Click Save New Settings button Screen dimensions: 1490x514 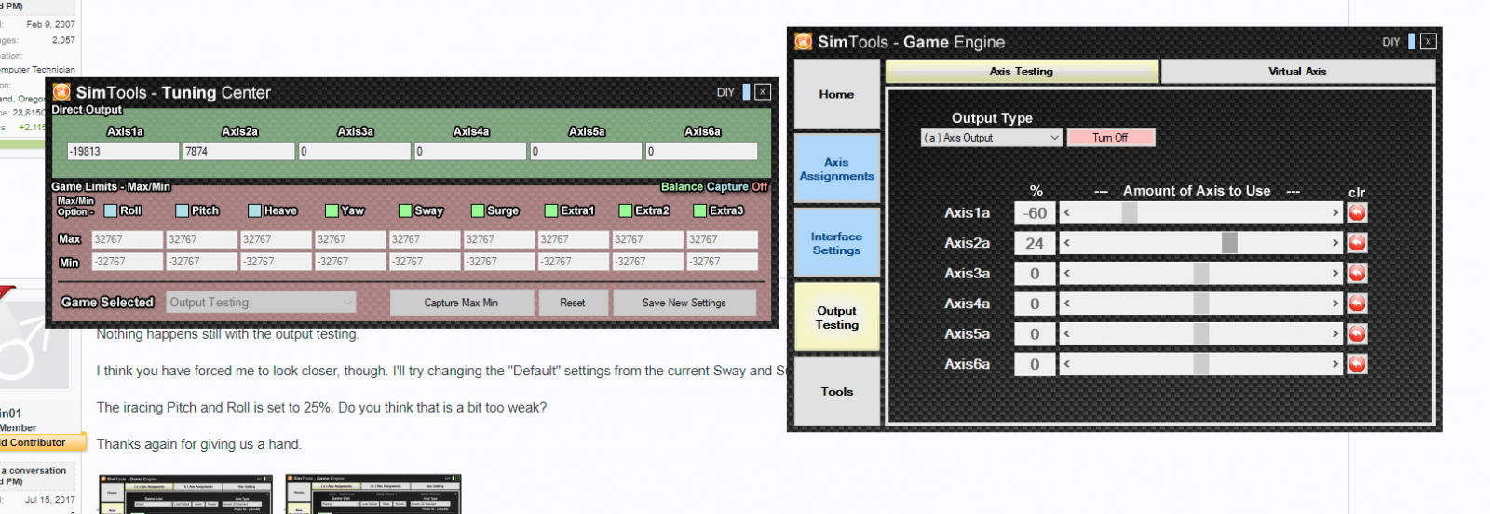pyautogui.click(x=684, y=303)
